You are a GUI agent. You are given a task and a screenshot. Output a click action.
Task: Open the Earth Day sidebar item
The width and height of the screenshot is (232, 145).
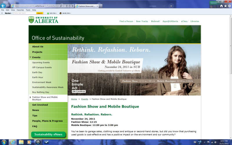pyautogui.click(x=37, y=72)
